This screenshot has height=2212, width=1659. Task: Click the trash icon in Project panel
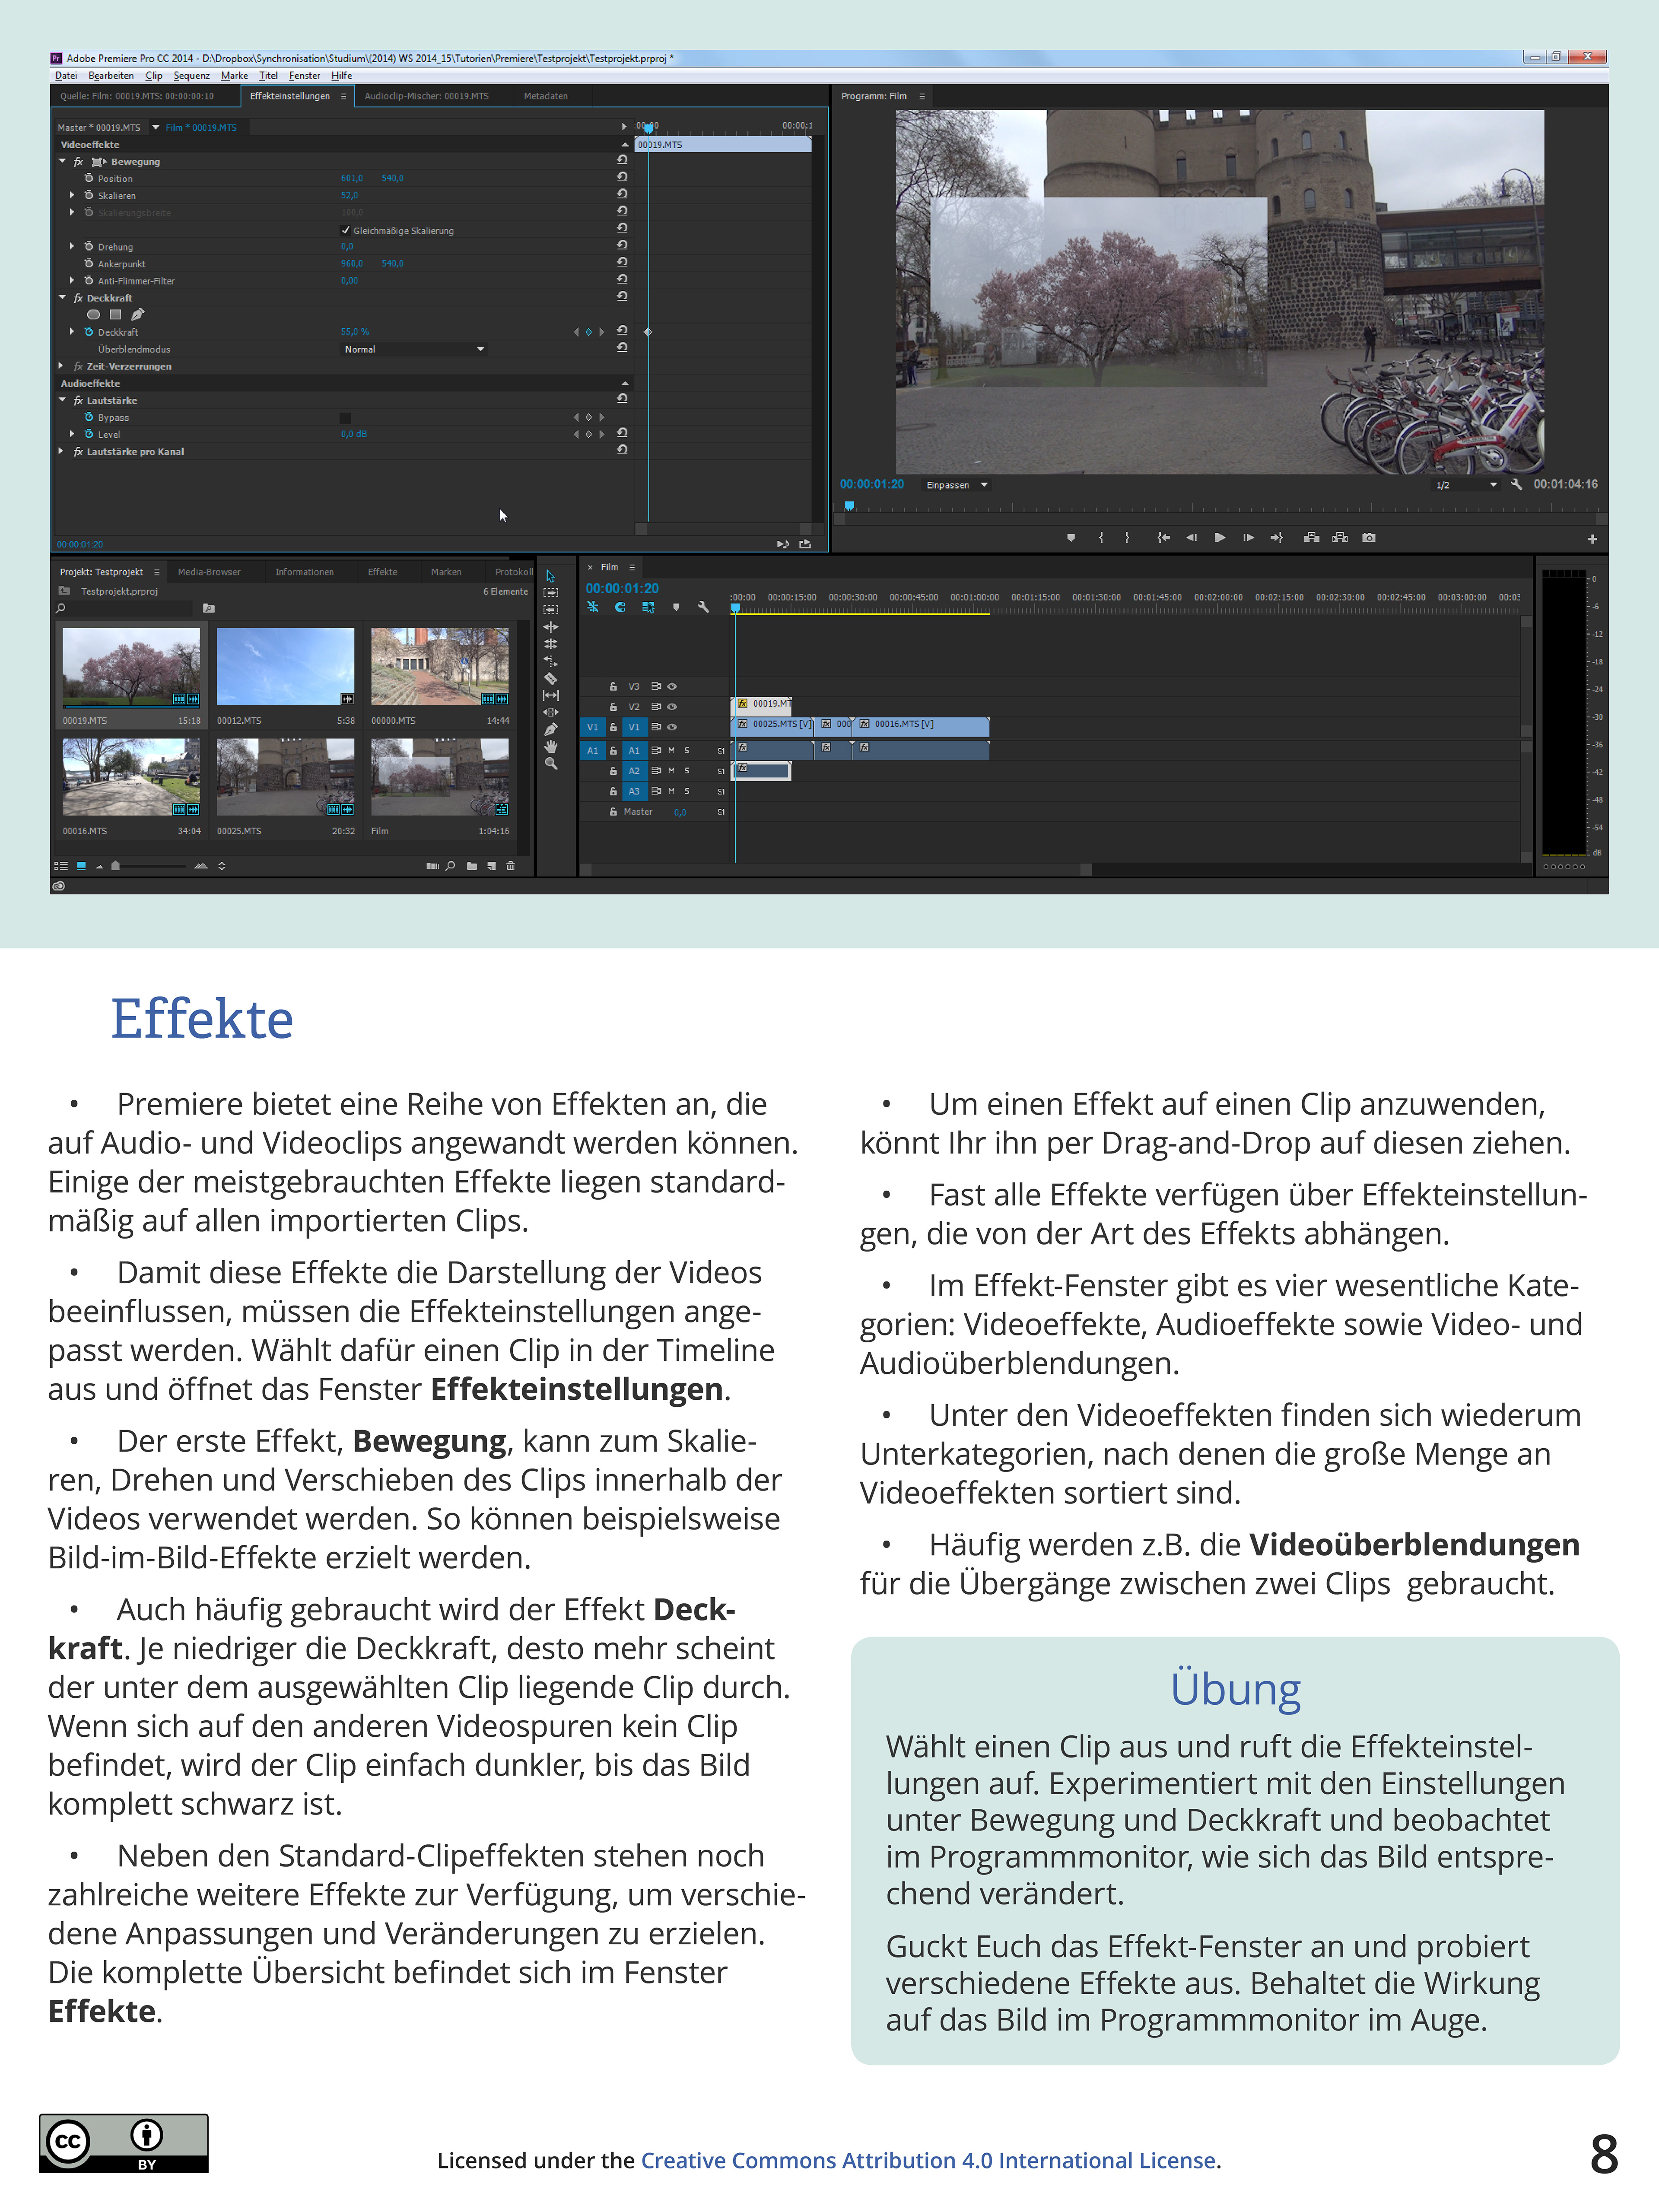point(511,866)
